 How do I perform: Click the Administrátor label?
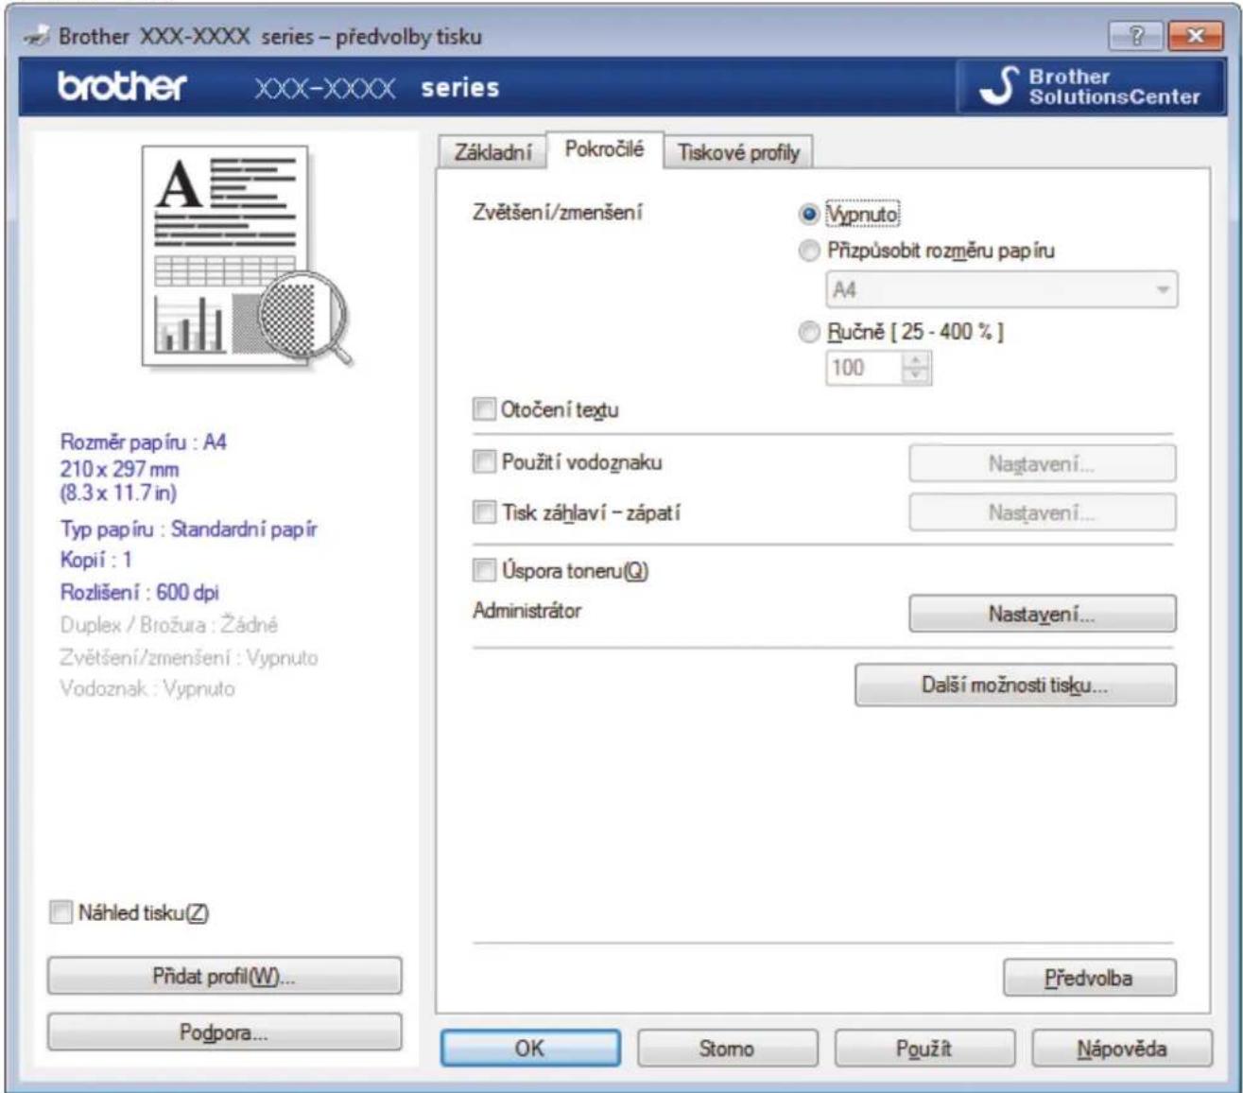pyautogui.click(x=527, y=611)
